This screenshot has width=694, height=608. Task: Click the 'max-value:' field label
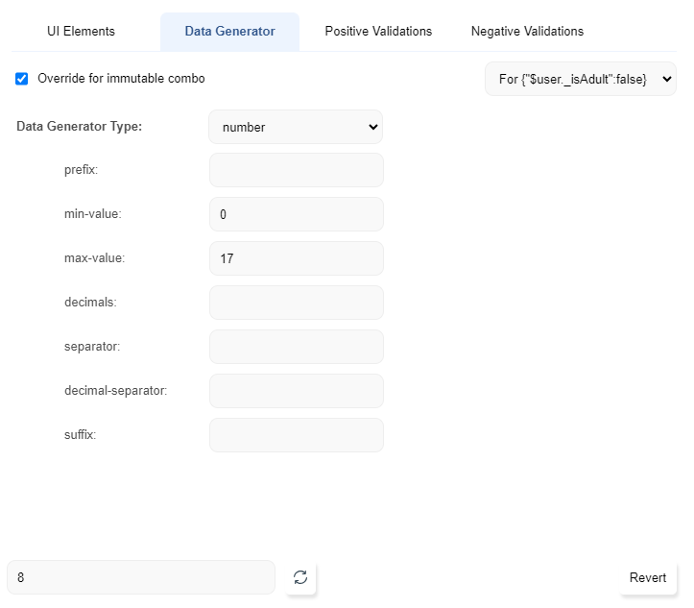[94, 258]
